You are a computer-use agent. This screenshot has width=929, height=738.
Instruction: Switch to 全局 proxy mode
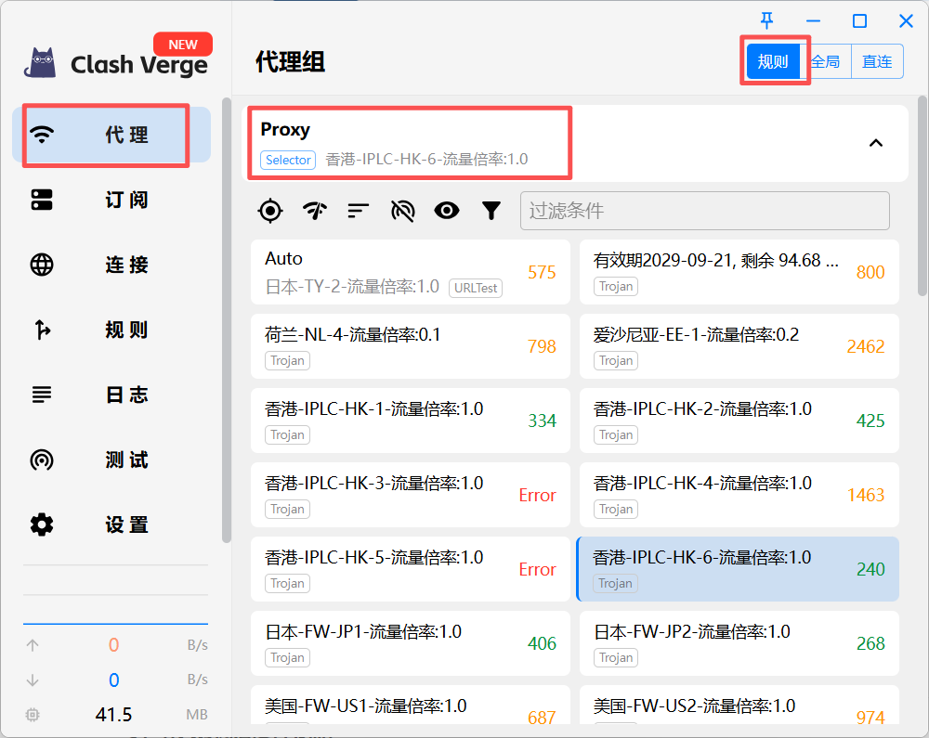click(826, 60)
